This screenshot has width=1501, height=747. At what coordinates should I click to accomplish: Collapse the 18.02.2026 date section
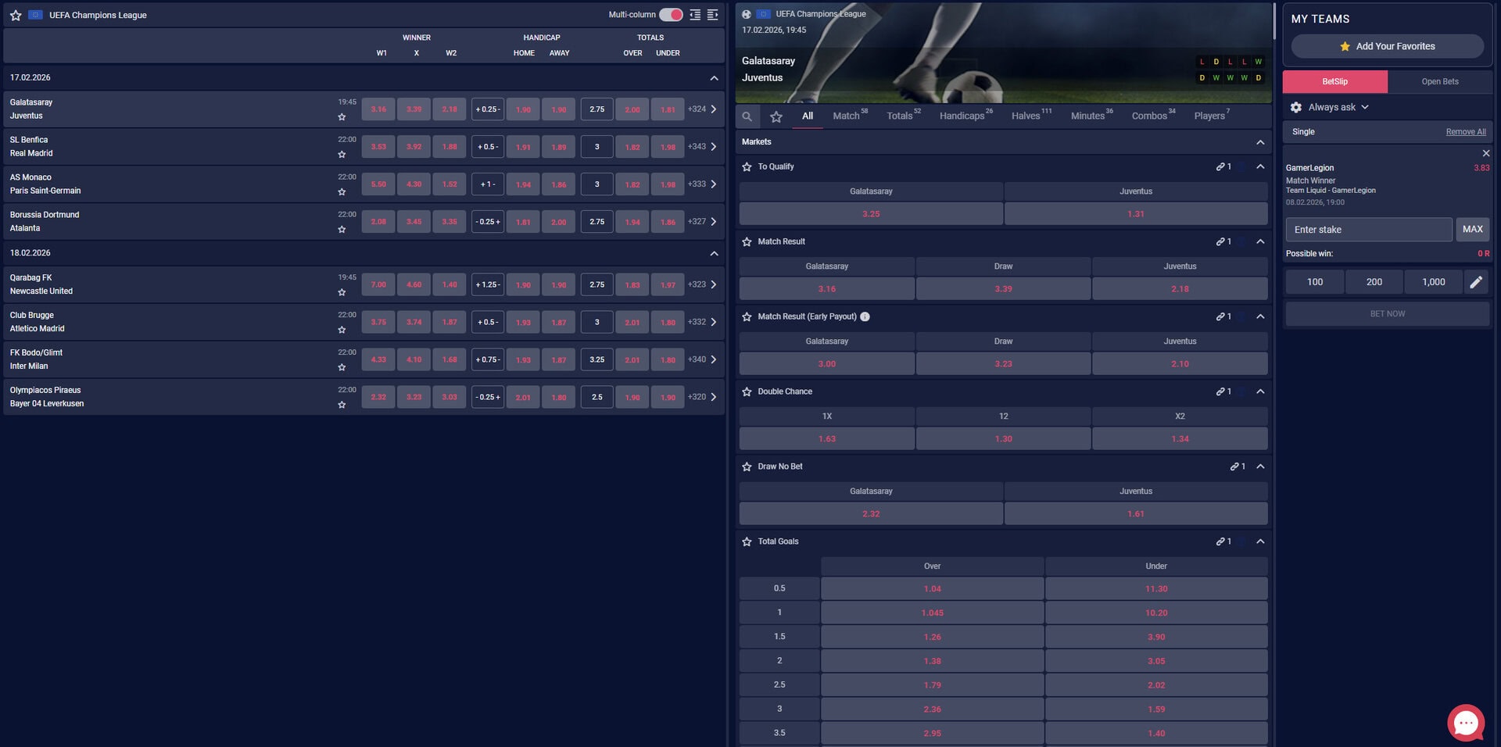point(714,253)
